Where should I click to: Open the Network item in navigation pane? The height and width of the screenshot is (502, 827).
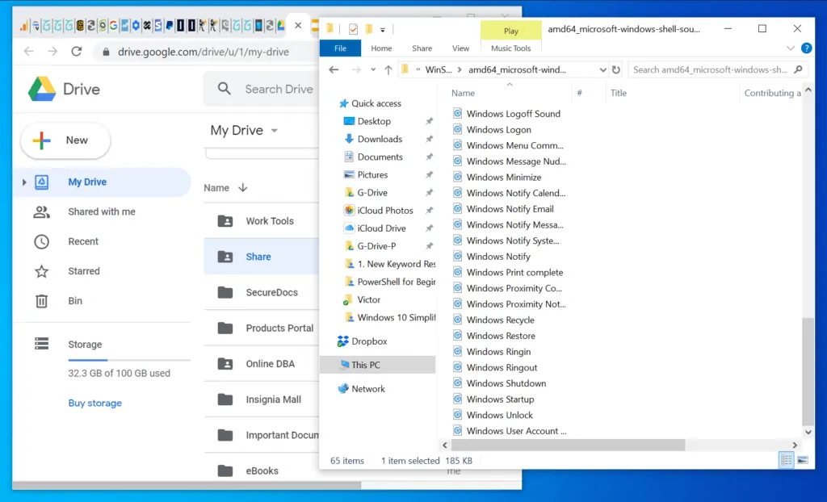367,388
